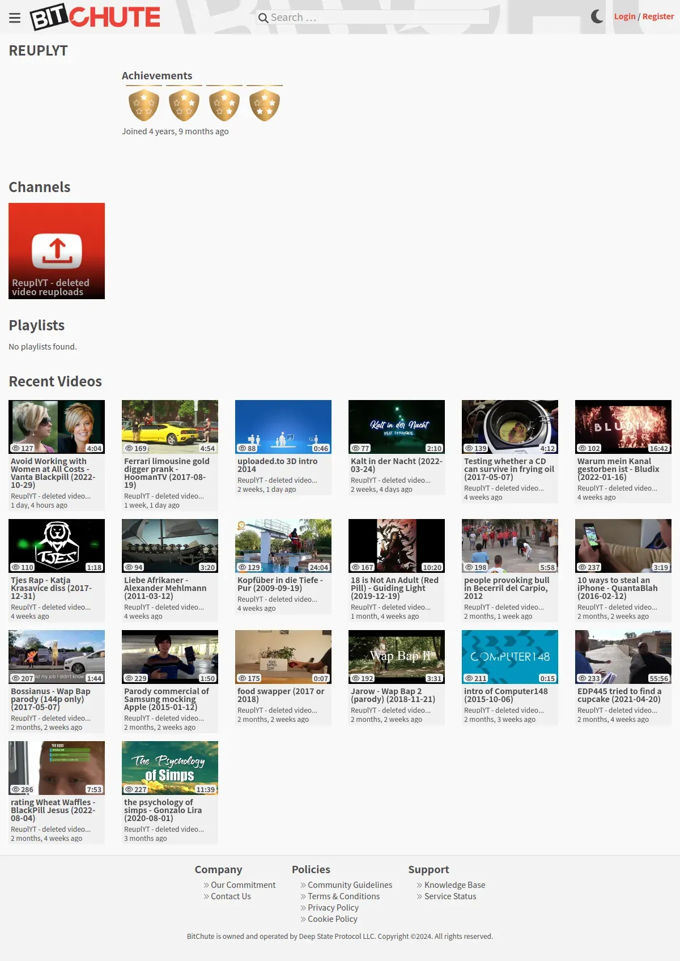Open the Register link
Viewport: 680px width, 961px height.
pyautogui.click(x=658, y=16)
